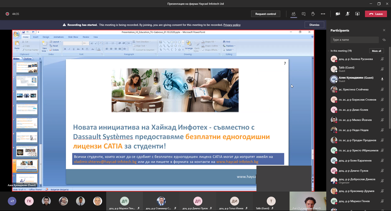Click the Save icon in Quick Access
This screenshot has height=211, width=391.
pos(23,32)
